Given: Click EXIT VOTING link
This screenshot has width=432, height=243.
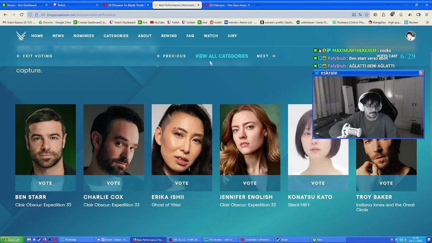Looking at the screenshot, I should click(x=34, y=56).
